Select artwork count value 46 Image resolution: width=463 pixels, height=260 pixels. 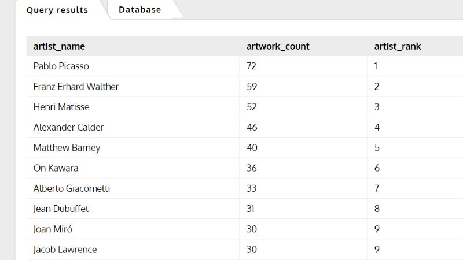pyautogui.click(x=252, y=127)
